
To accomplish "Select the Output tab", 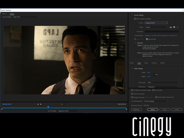I will pos(12,14).
